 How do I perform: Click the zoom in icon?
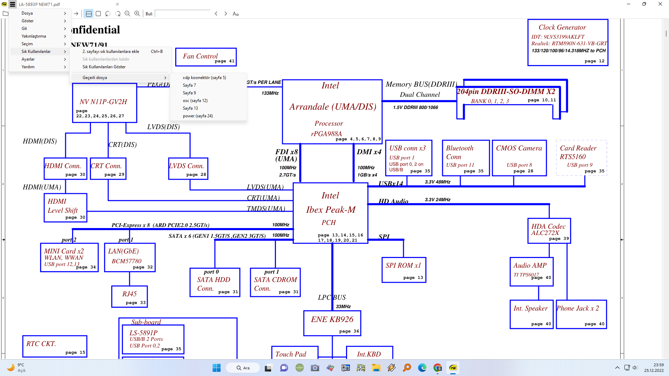[x=138, y=14]
